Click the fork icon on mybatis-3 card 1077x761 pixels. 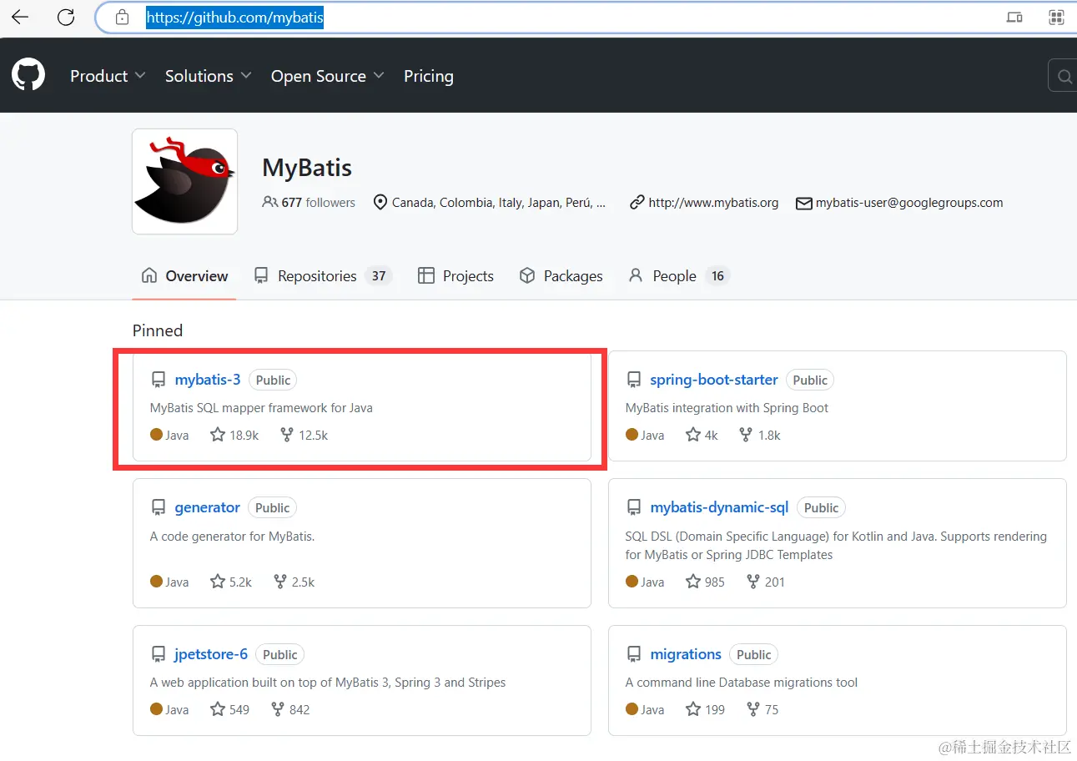point(287,435)
